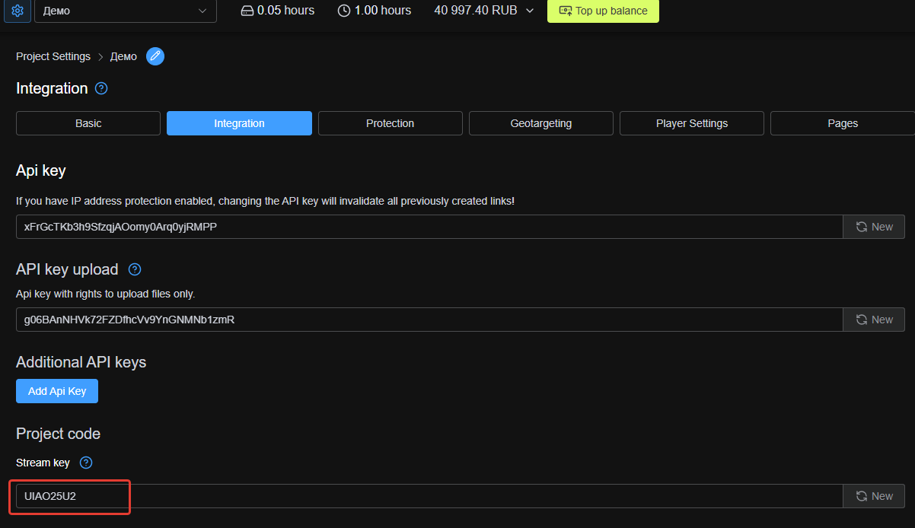Click the clock icon beside 1.00 hours
This screenshot has height=528, width=915.
pyautogui.click(x=344, y=11)
